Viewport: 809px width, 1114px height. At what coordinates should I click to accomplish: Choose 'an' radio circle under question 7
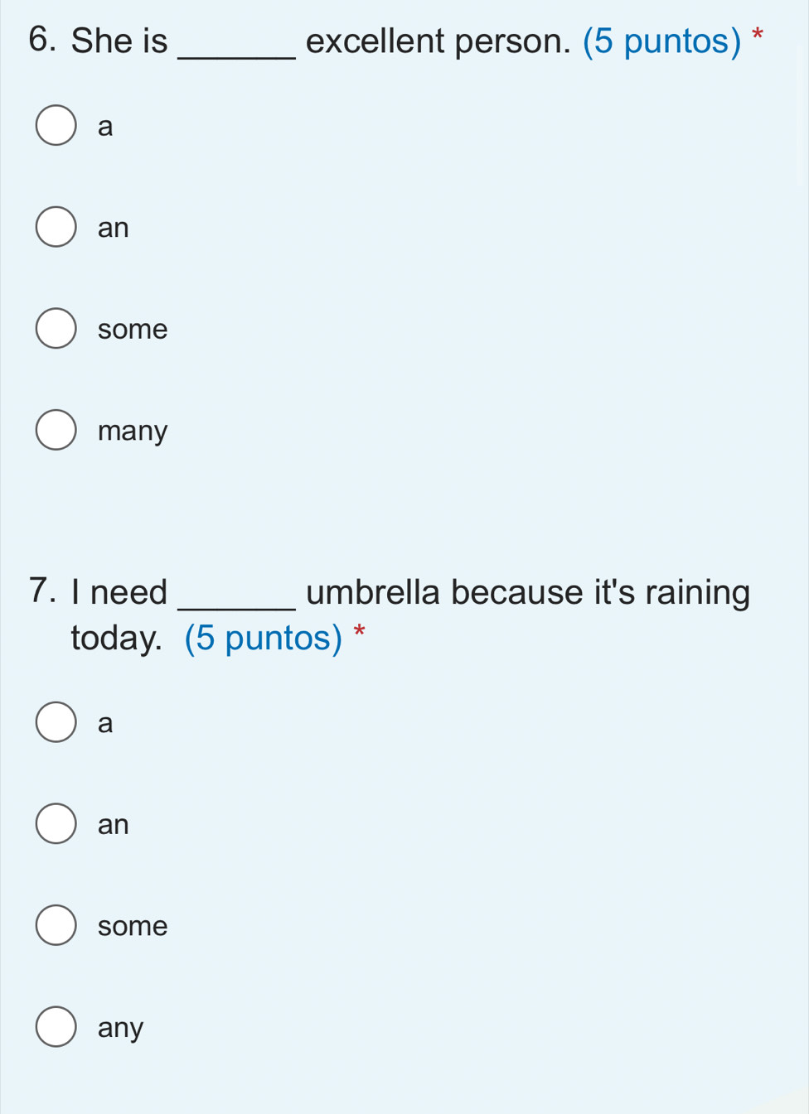pyautogui.click(x=56, y=824)
